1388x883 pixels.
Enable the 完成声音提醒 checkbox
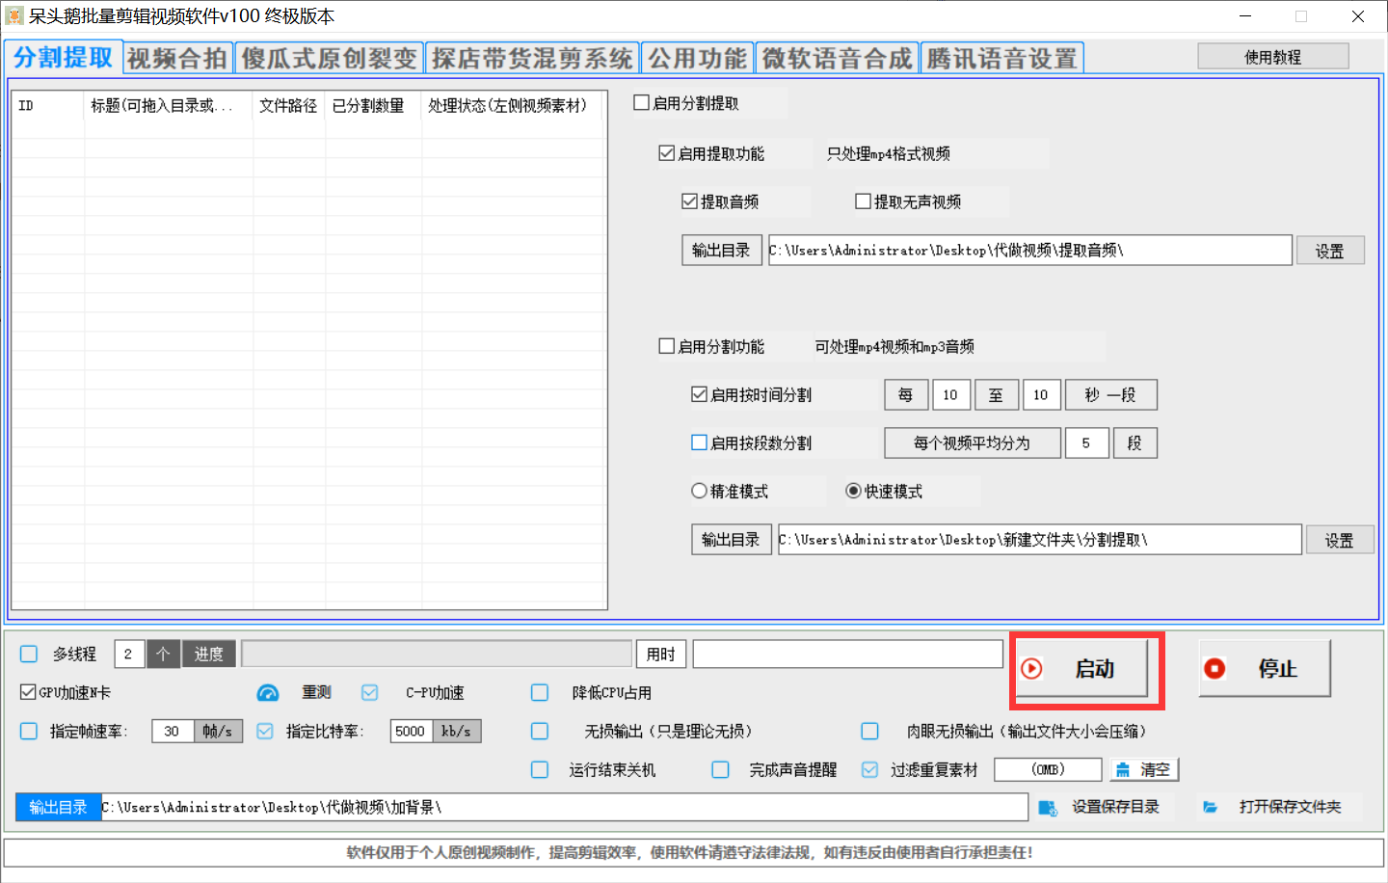coord(720,769)
